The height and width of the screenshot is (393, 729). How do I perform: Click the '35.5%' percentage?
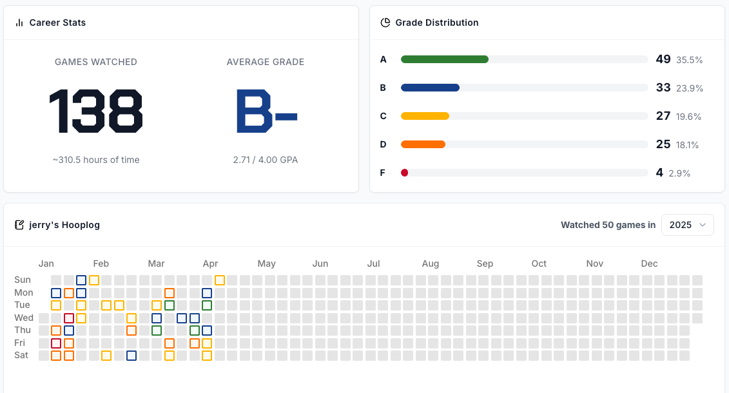(690, 60)
